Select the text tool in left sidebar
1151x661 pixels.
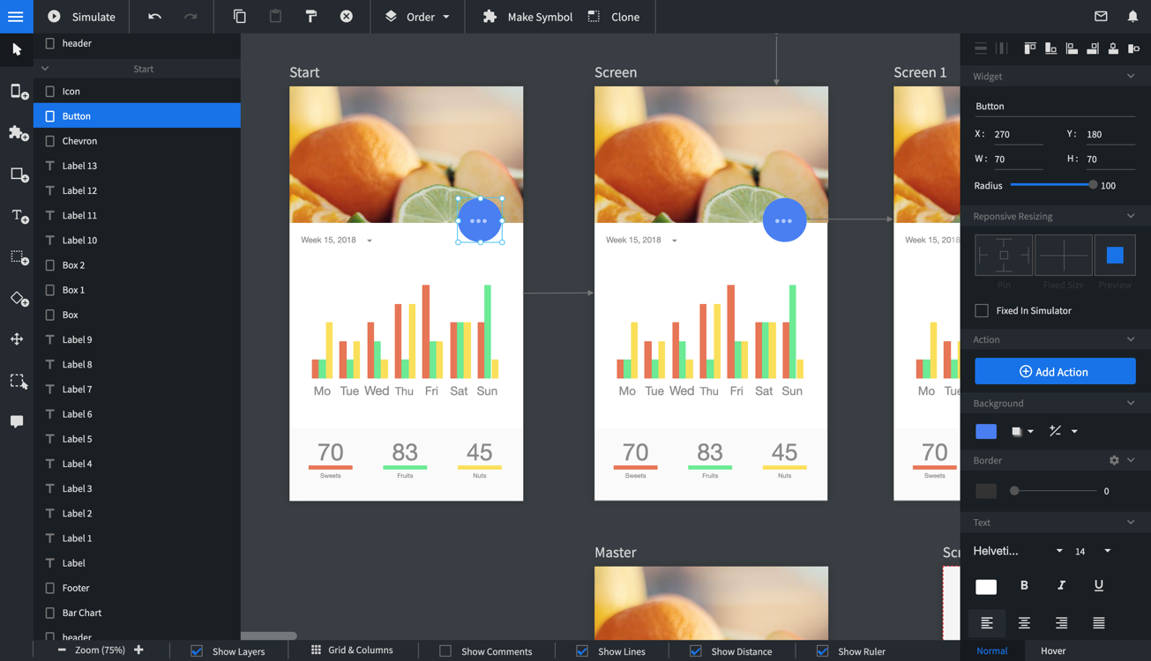pyautogui.click(x=19, y=216)
